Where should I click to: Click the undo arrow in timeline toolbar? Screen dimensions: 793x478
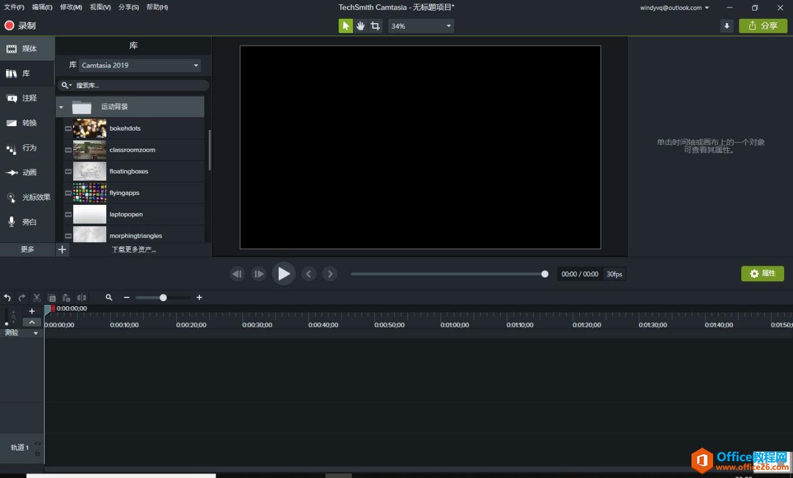pyautogui.click(x=7, y=297)
